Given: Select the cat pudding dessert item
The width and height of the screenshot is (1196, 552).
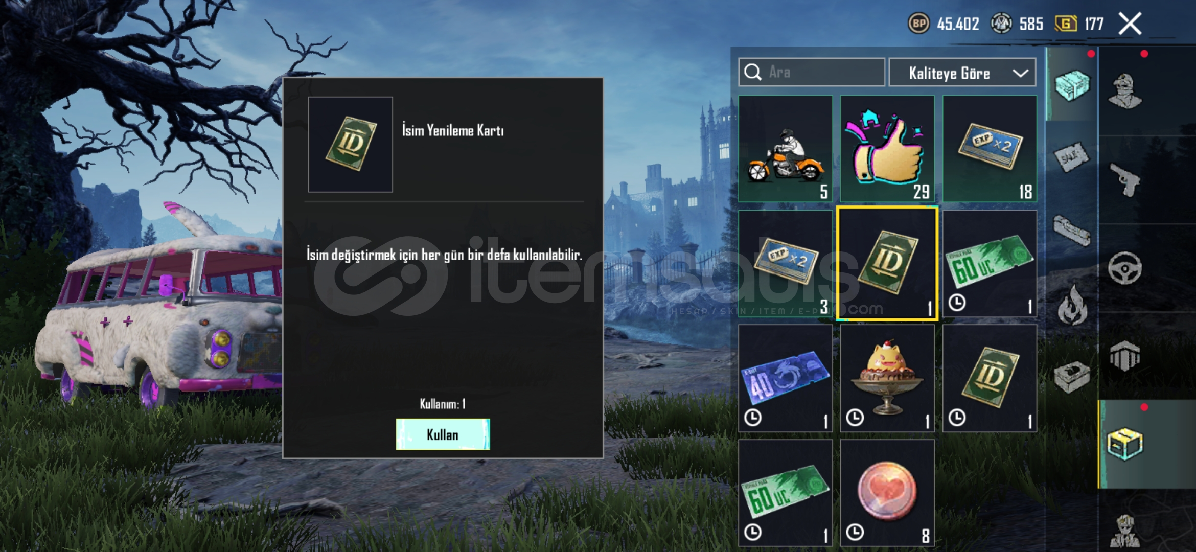Looking at the screenshot, I should coord(887,378).
